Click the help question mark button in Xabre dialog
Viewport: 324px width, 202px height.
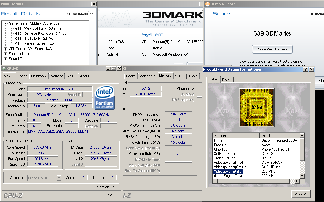tap(306, 69)
